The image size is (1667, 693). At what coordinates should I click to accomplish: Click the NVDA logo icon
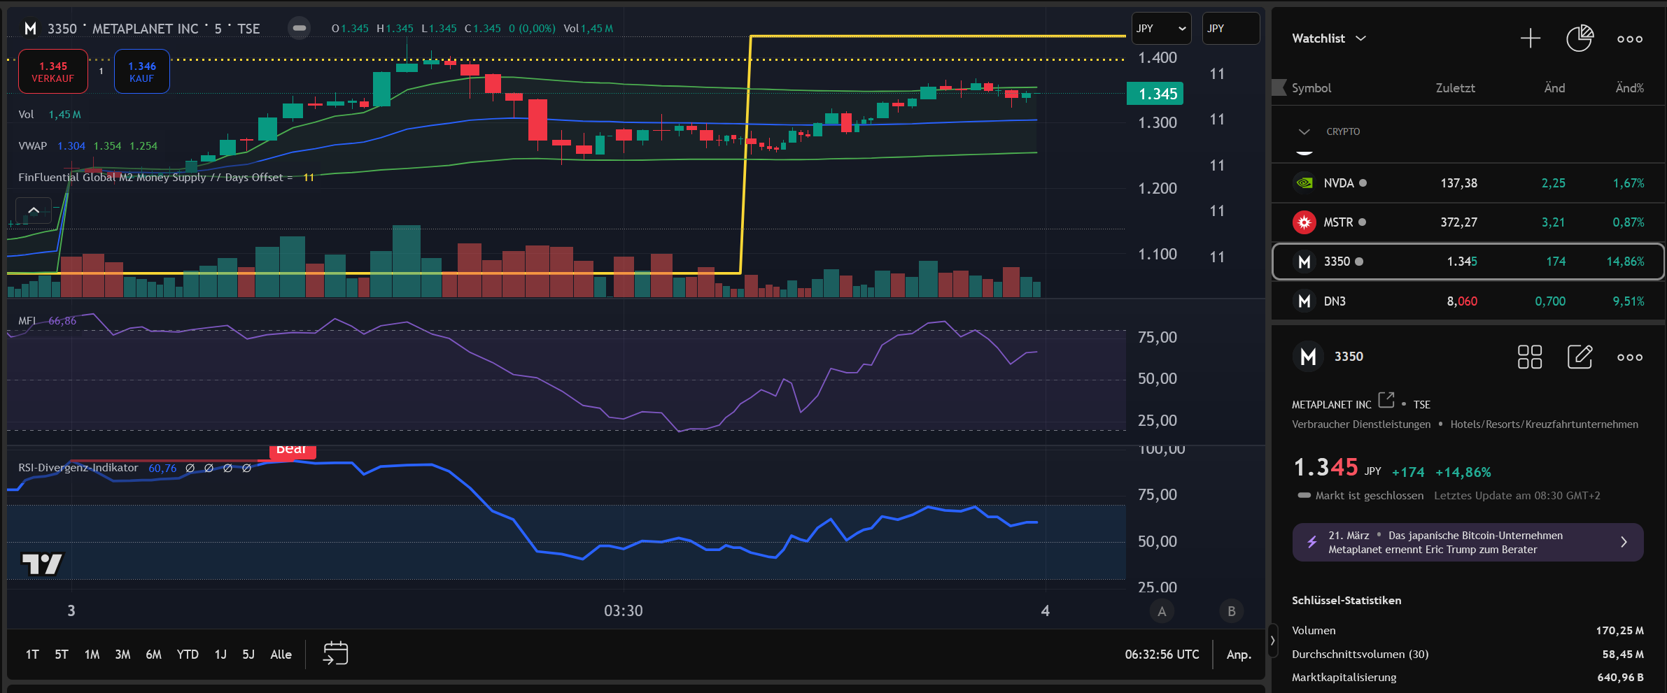[x=1304, y=183]
